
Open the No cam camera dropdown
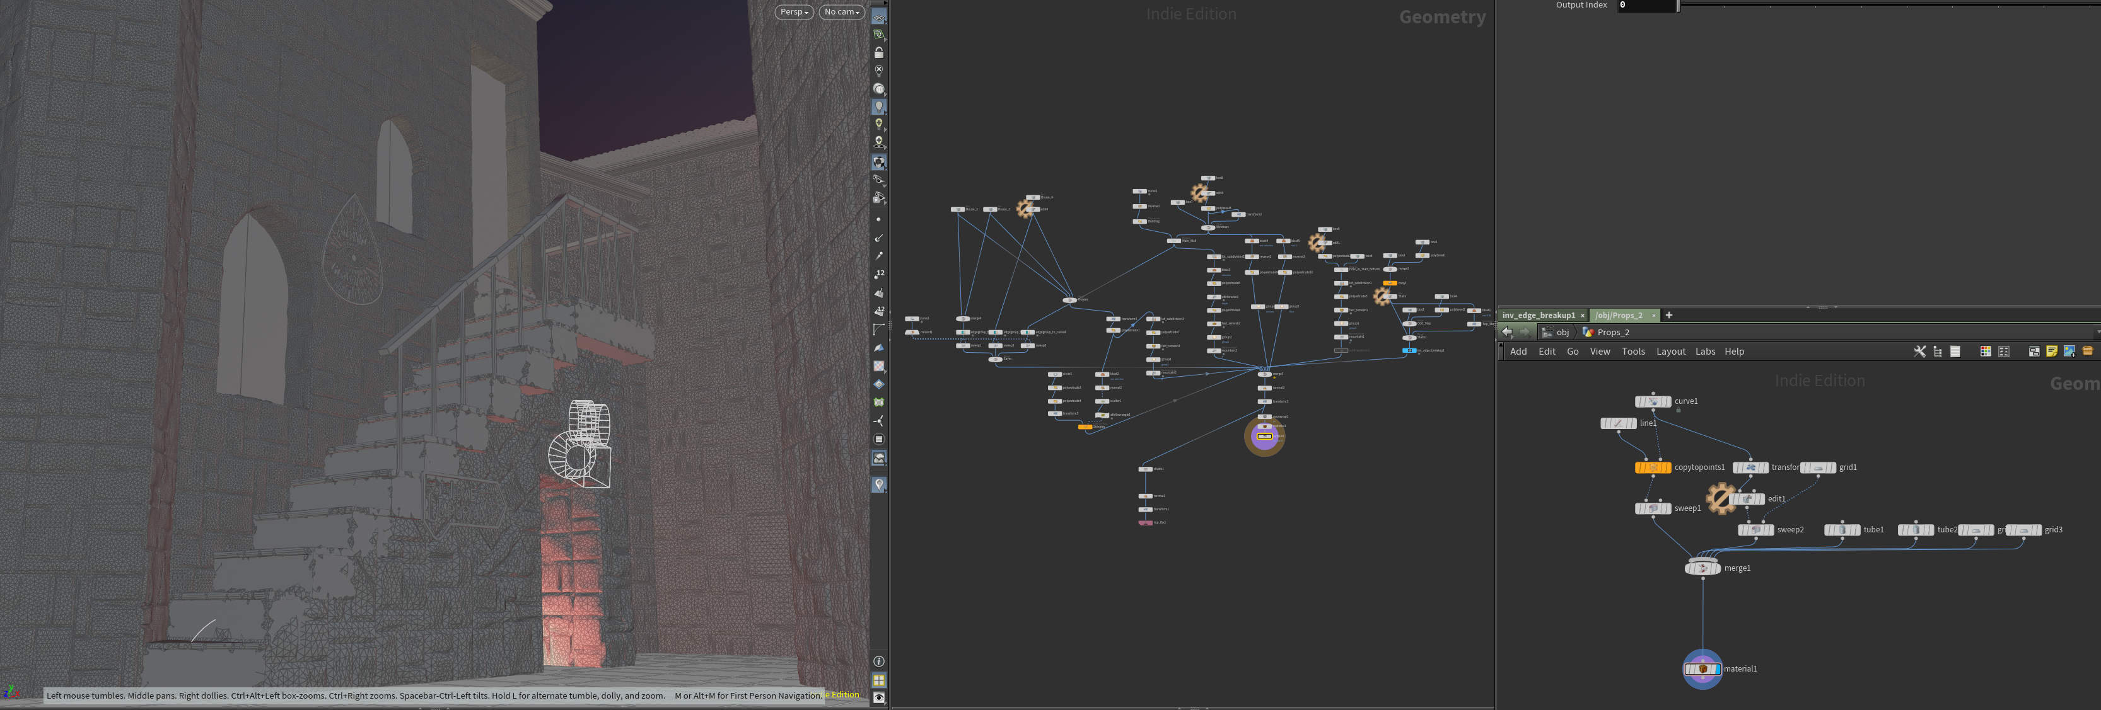click(841, 11)
